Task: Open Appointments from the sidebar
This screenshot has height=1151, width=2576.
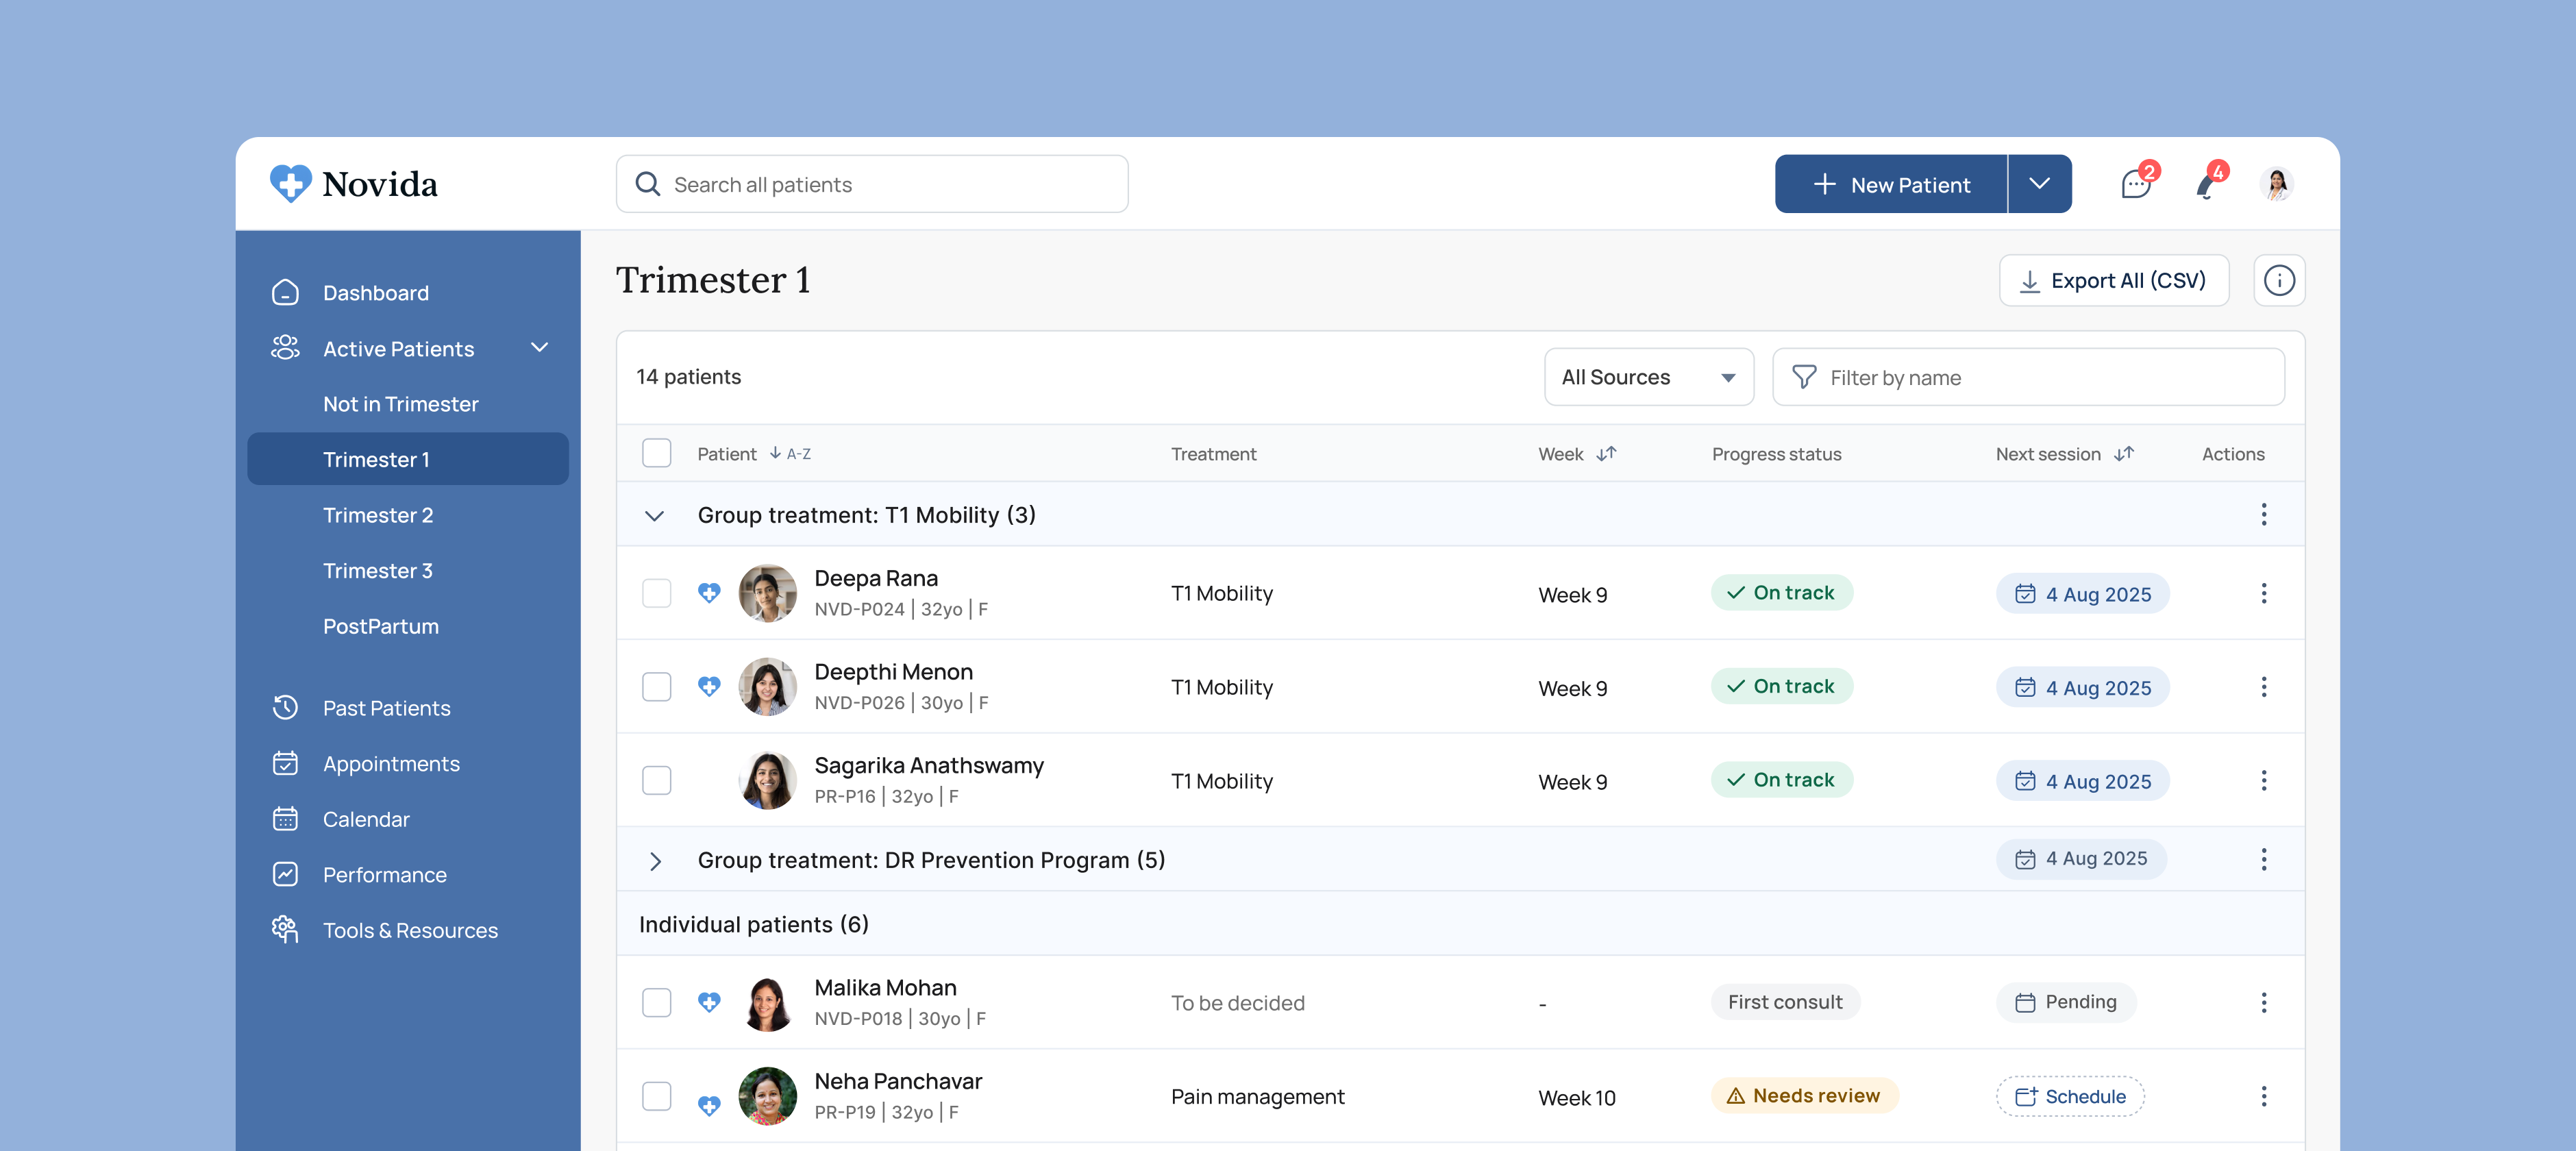Action: coord(391,764)
